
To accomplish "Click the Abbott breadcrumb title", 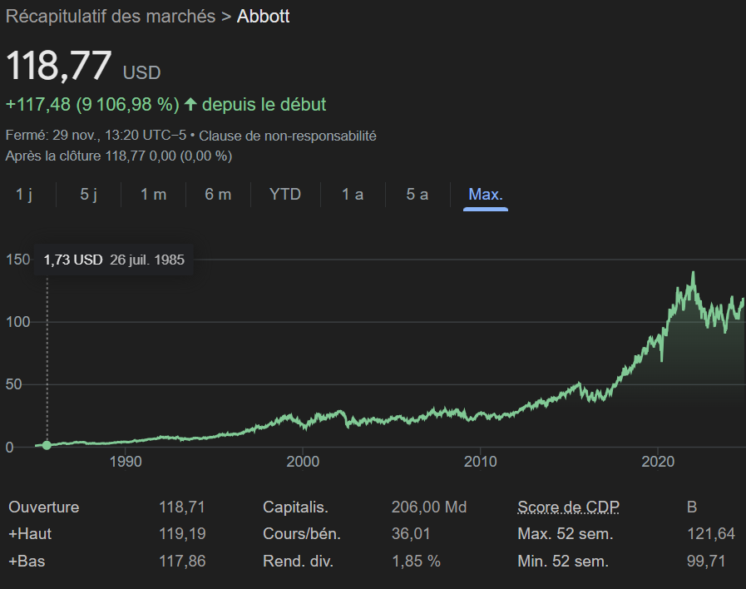I will point(263,17).
